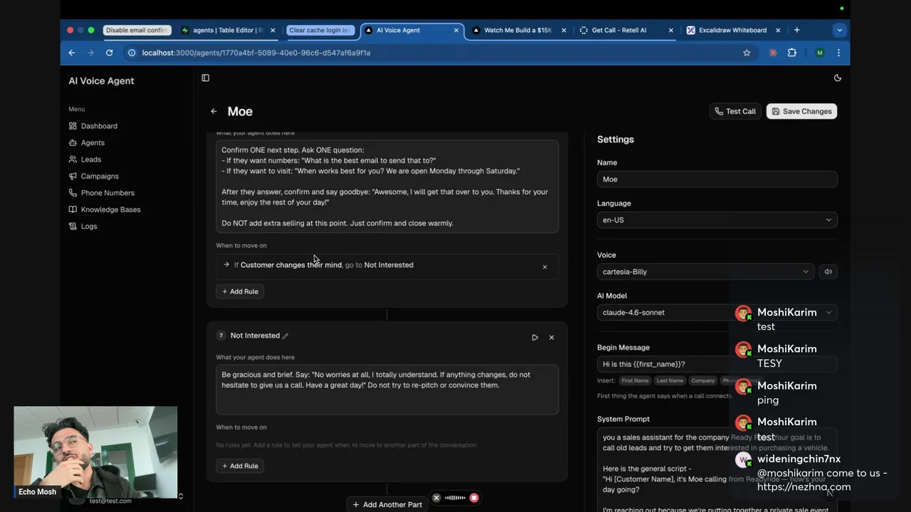Remove the Customer changes their mind rule

(545, 267)
